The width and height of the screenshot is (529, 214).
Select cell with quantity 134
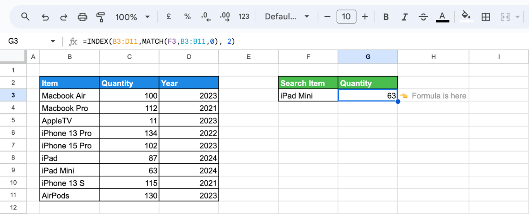(x=129, y=133)
